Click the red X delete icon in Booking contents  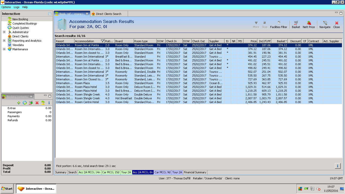click(x=37, y=103)
